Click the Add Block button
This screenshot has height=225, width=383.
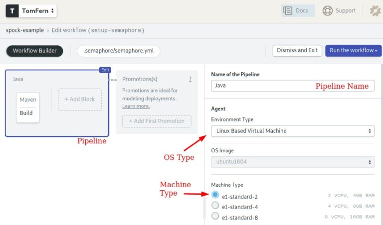(80, 99)
